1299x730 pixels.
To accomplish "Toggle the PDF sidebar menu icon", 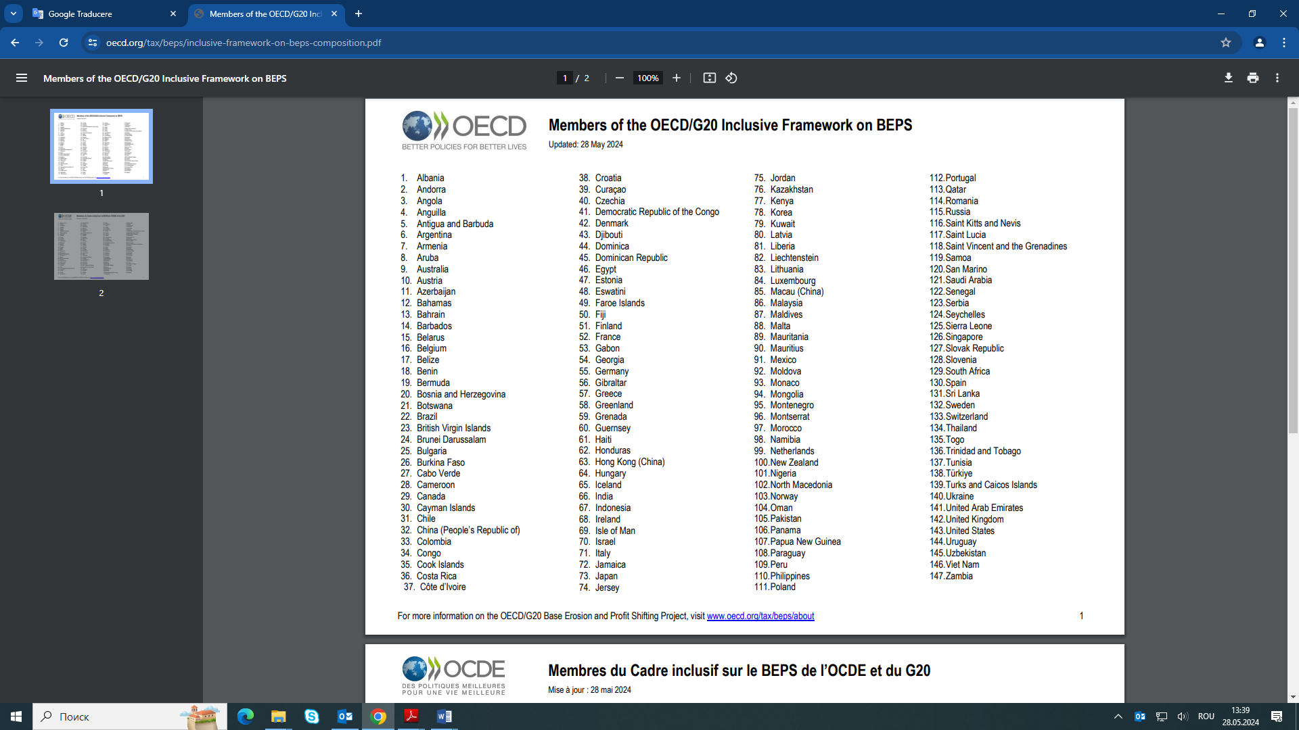I will point(22,78).
